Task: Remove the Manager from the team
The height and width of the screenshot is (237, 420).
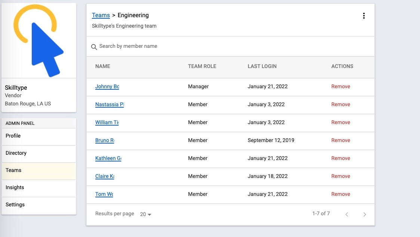Action: point(340,87)
